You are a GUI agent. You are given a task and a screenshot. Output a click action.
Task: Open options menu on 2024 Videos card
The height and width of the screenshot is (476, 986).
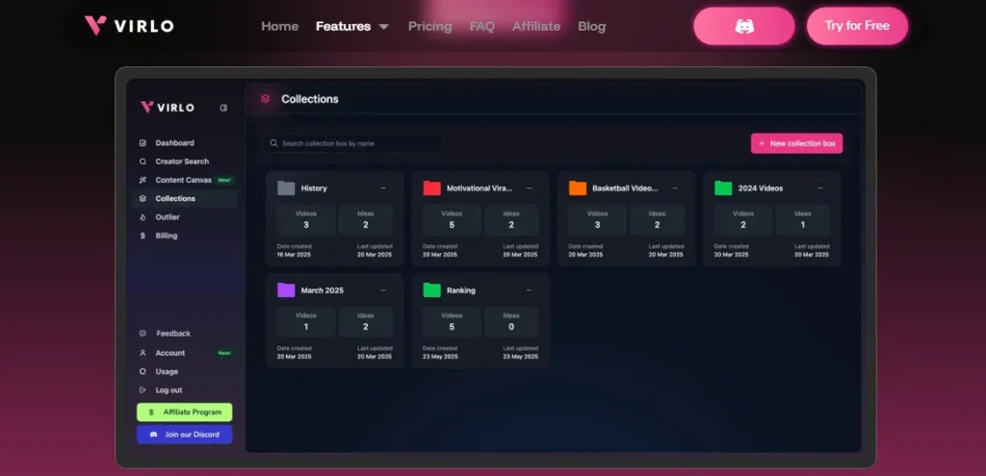click(x=820, y=188)
